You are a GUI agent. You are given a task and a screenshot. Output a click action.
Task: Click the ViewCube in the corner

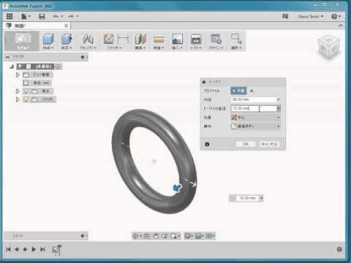coord(328,47)
